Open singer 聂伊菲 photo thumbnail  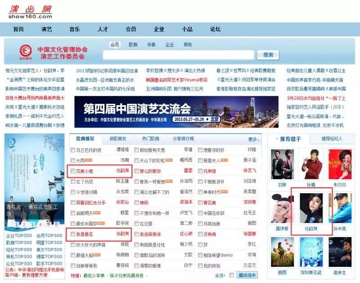coord(282,208)
